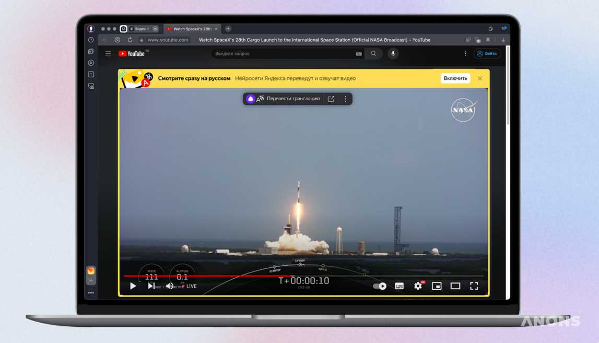Open video settings gear
599x343 pixels.
418,286
